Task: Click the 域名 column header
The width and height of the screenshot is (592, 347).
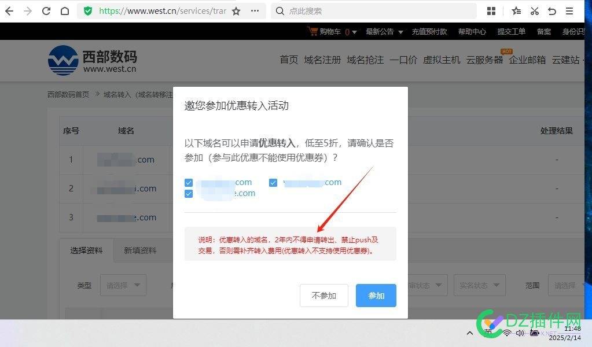Action: coord(126,131)
